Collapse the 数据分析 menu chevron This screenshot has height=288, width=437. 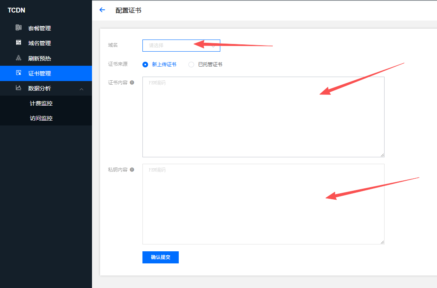[x=82, y=89]
